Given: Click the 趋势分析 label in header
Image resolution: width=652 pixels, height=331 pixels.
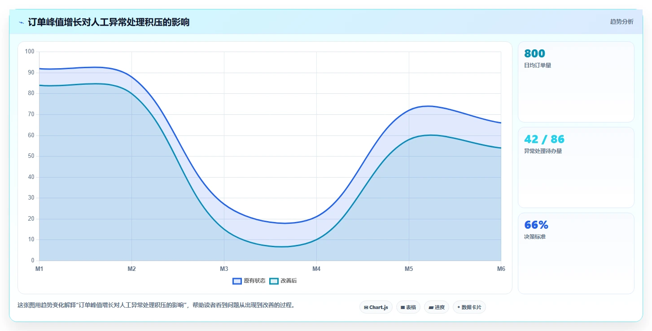Looking at the screenshot, I should [x=621, y=22].
